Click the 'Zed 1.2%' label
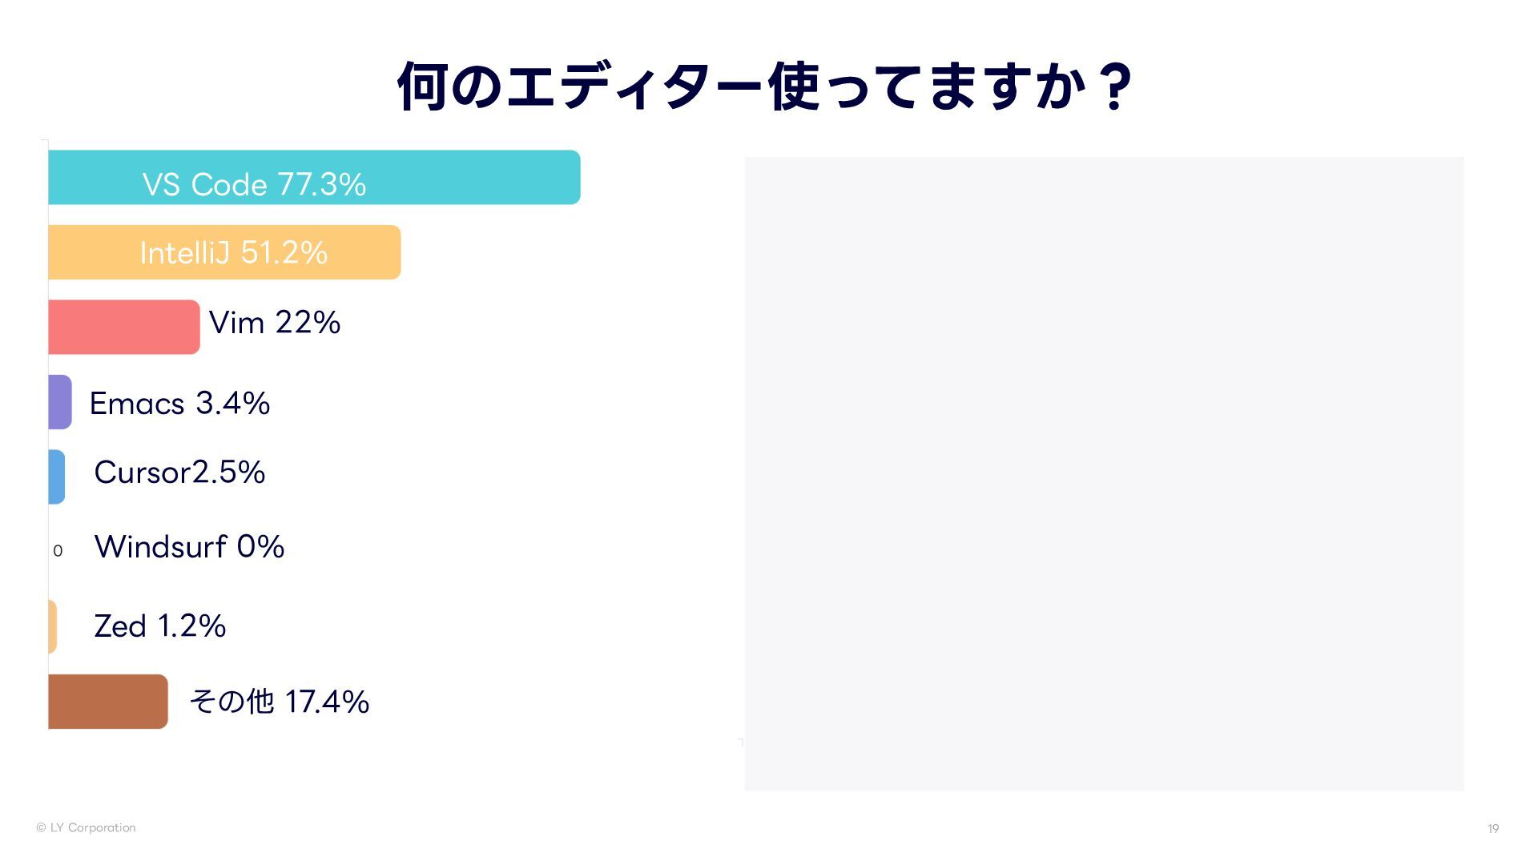Viewport: 1538px width, 865px height. click(159, 626)
